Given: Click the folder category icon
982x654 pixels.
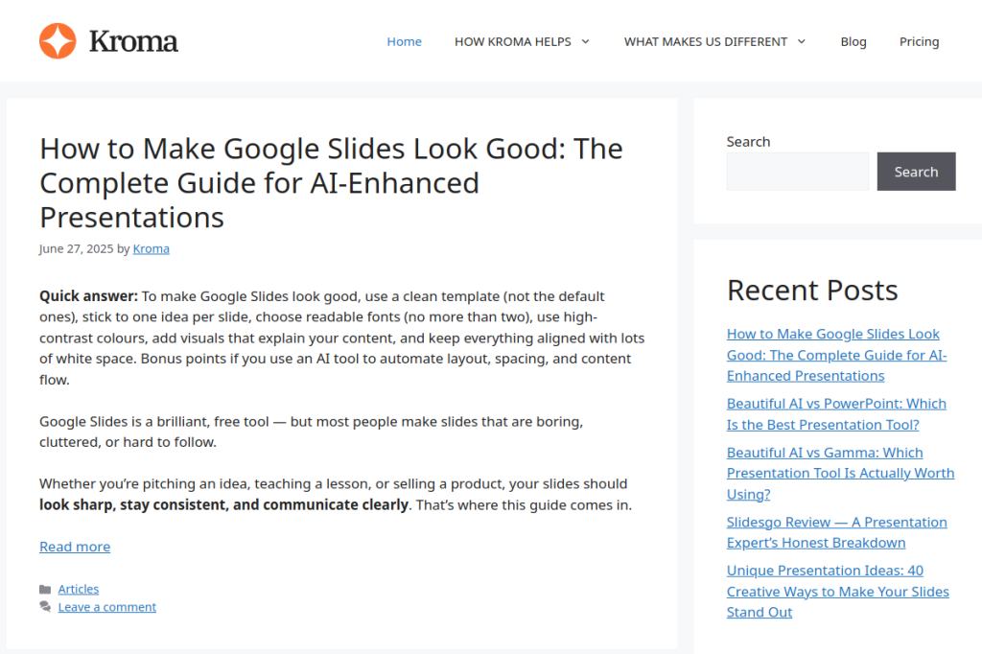Looking at the screenshot, I should point(45,589).
